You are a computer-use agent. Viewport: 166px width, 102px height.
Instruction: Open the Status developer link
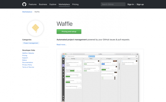[25, 60]
